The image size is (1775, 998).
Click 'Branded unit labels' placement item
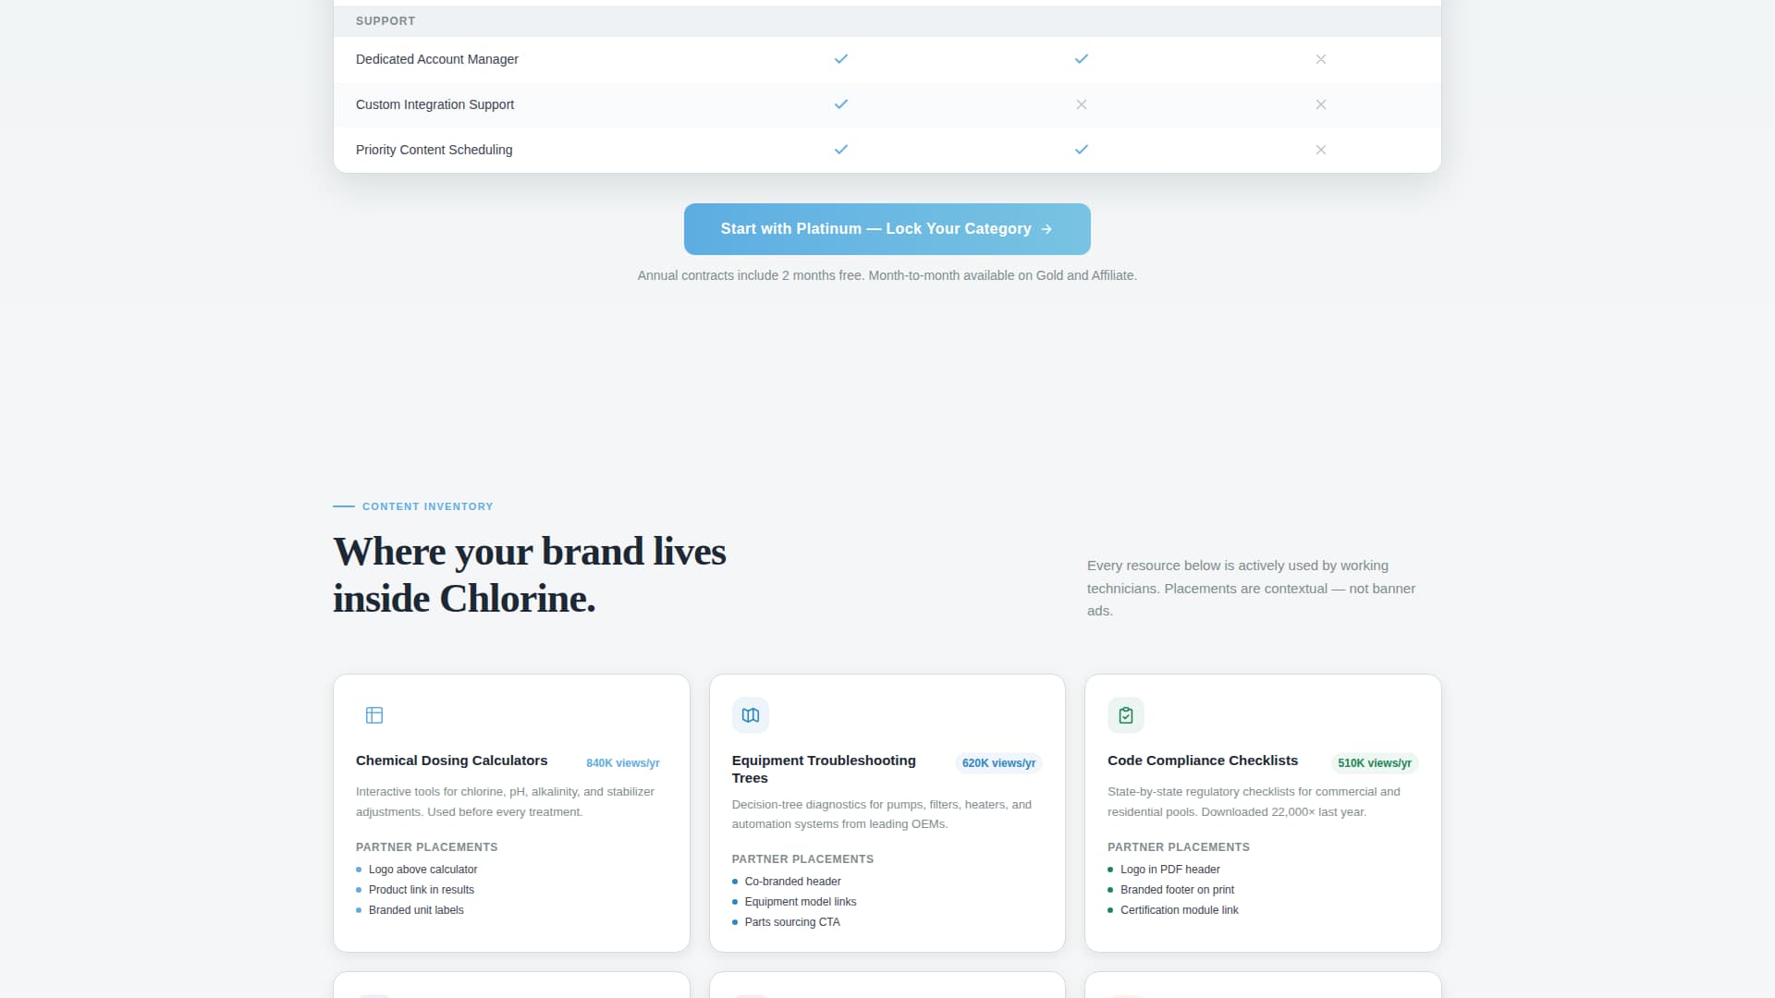click(416, 910)
